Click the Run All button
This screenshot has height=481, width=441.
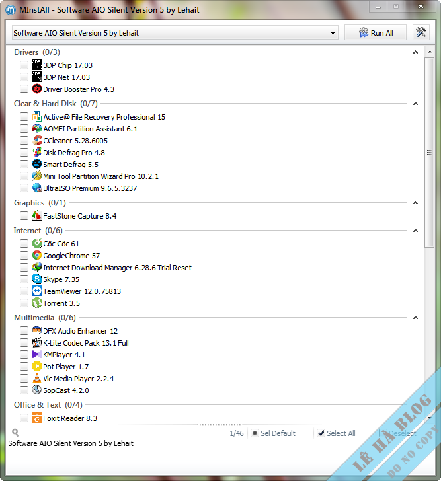click(376, 33)
